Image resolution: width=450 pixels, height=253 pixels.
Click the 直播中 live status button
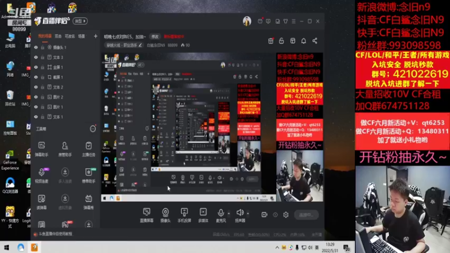[x=306, y=215]
